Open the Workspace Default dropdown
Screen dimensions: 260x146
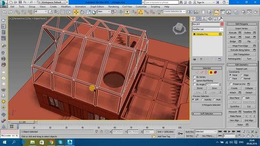point(53,2)
